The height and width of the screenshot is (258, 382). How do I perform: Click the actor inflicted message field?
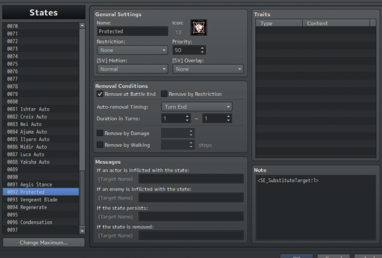191,179
